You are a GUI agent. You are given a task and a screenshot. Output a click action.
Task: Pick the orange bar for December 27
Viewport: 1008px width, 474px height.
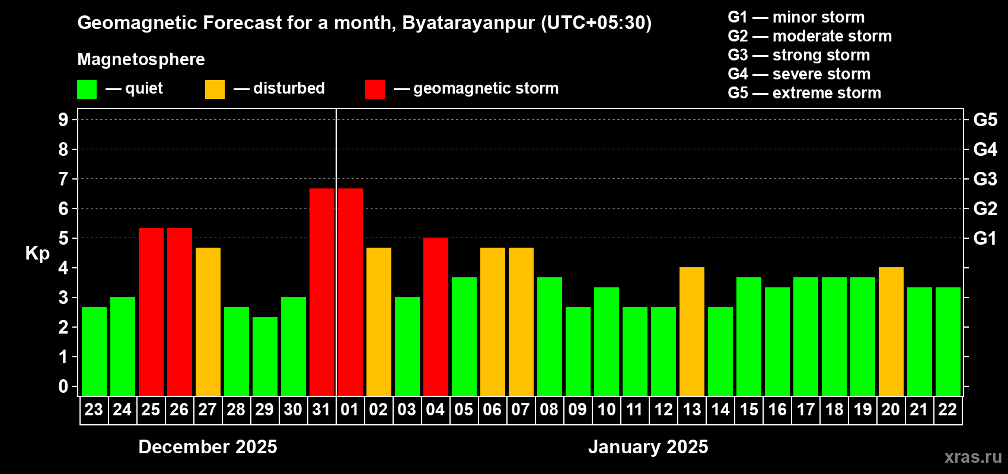(208, 322)
